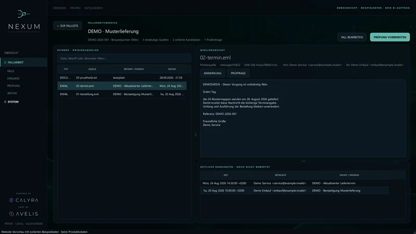Click Prüfung vorbereiten button
416x234 pixels.
click(x=389, y=37)
